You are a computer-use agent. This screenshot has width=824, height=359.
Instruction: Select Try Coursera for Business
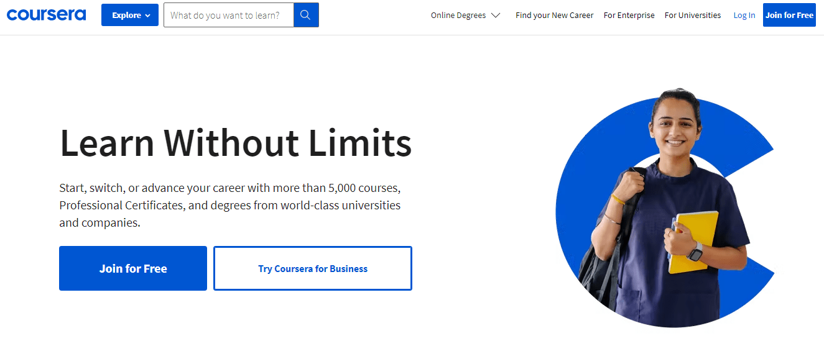tap(313, 268)
